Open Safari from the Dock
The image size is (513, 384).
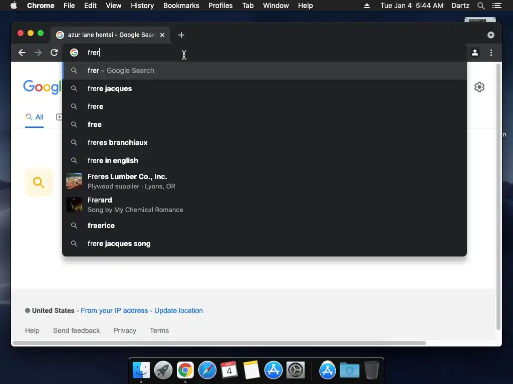click(207, 370)
